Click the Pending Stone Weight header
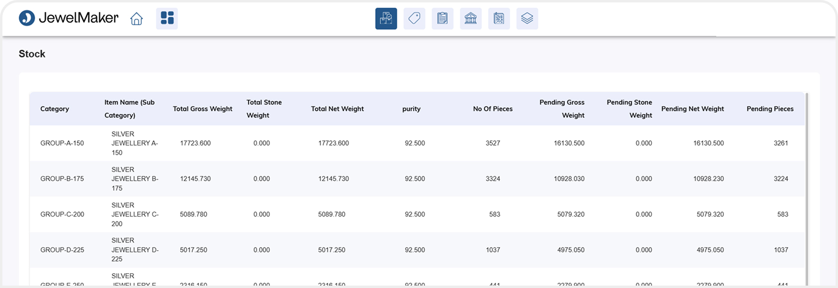Viewport: 838px width, 288px height. coord(629,109)
